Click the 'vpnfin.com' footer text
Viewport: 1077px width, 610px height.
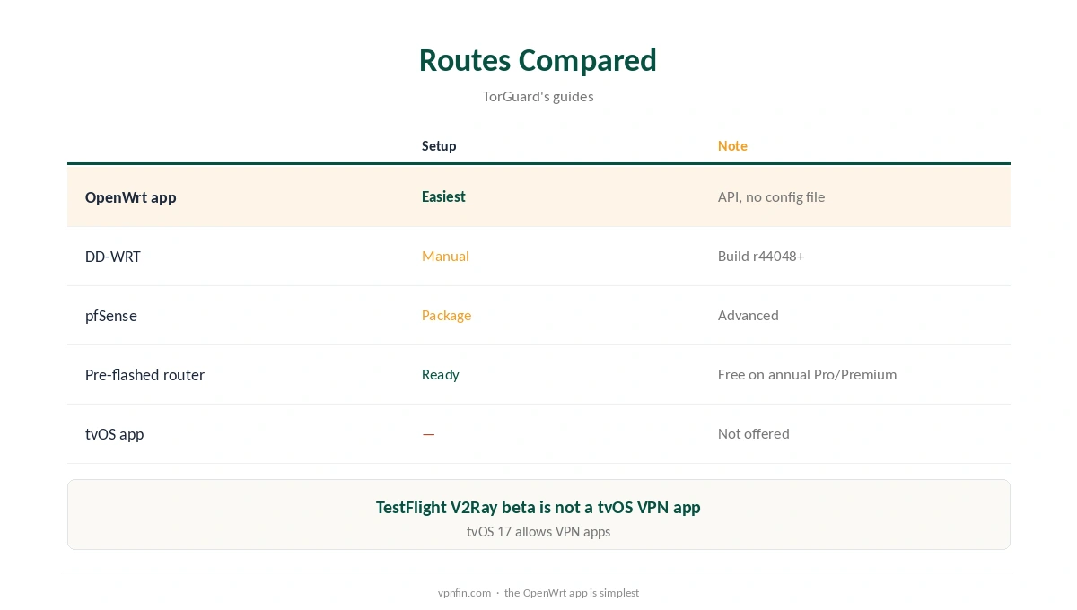coord(464,593)
